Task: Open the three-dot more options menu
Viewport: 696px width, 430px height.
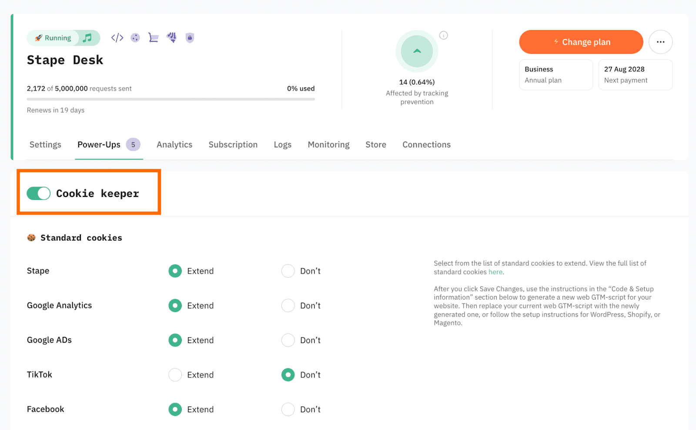Action: pyautogui.click(x=660, y=42)
